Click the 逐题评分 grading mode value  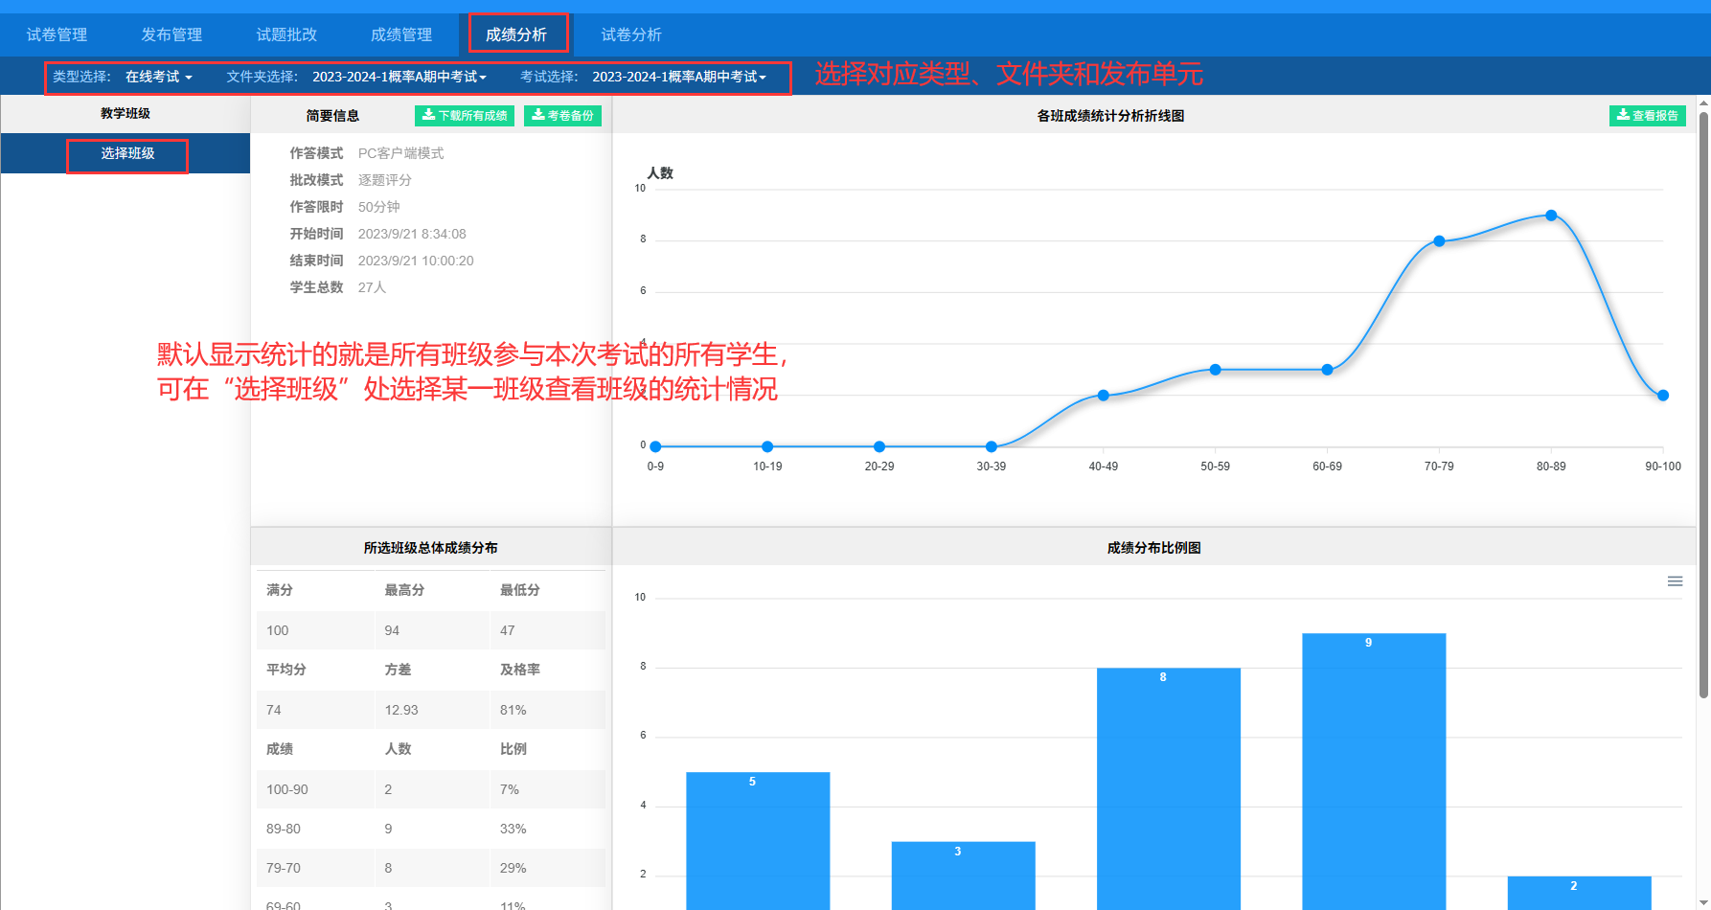click(x=385, y=180)
